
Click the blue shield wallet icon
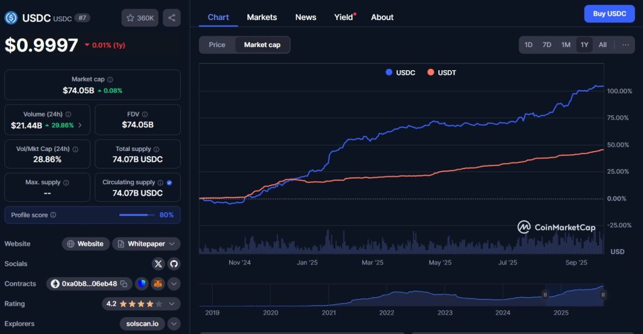click(141, 284)
